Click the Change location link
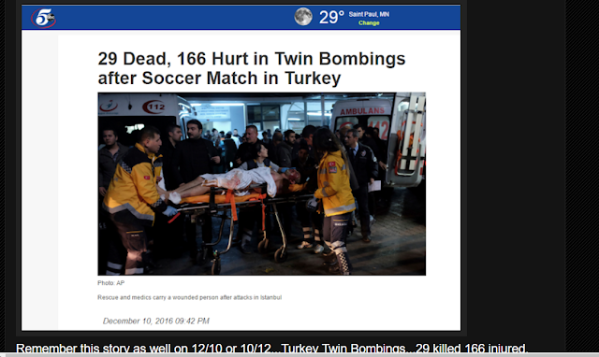The width and height of the screenshot is (599, 357). click(369, 22)
